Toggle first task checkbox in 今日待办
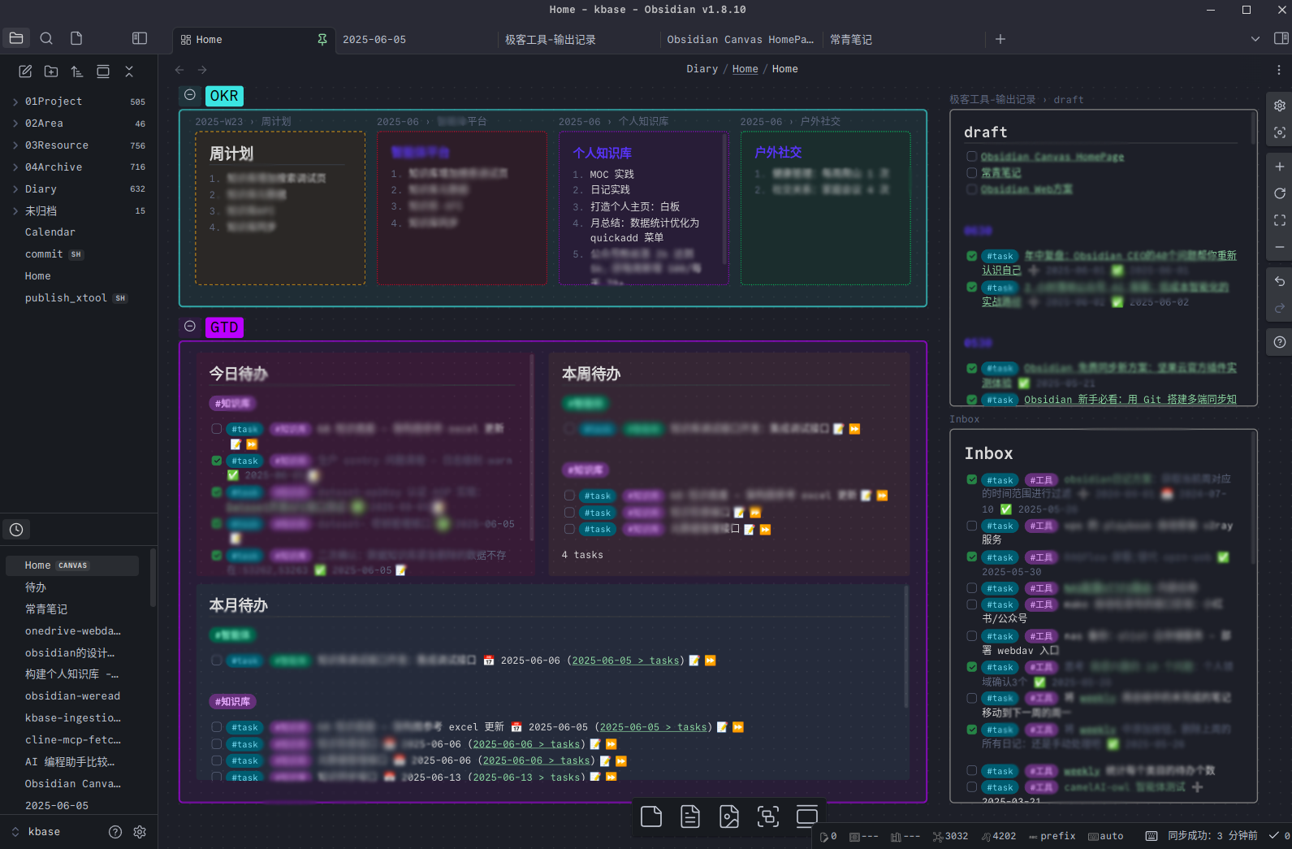1292x849 pixels. tap(217, 428)
